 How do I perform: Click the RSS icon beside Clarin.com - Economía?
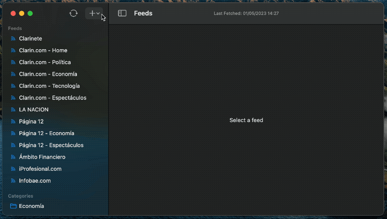coord(13,74)
